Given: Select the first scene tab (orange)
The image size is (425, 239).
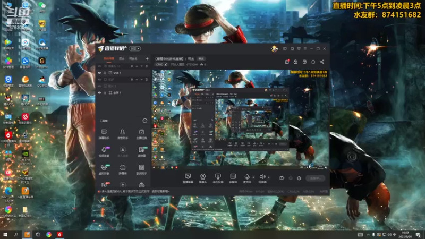Looking at the screenshot, I should click(109, 58).
